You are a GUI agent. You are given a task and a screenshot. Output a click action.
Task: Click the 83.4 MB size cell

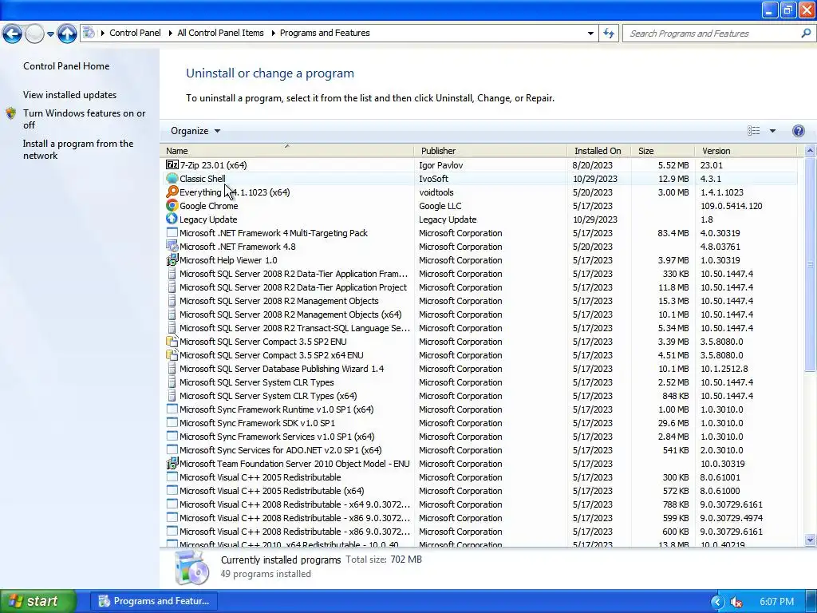(673, 233)
